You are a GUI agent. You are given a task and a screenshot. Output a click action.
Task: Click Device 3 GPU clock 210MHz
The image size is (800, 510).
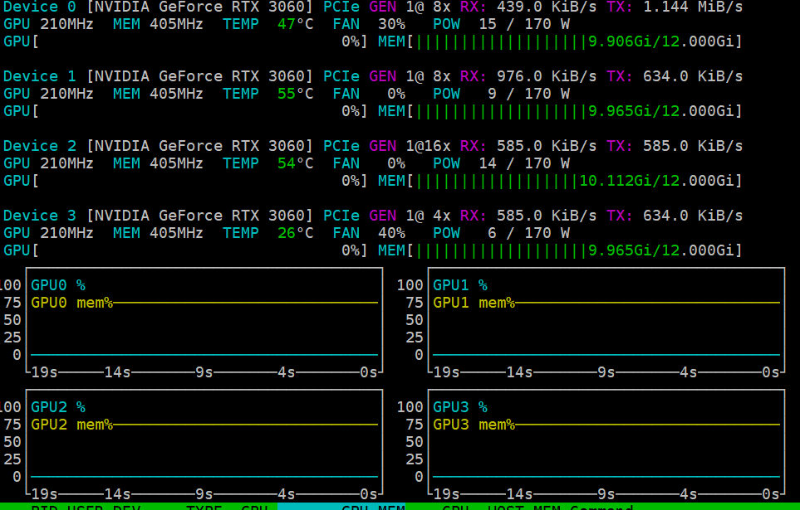[48, 233]
